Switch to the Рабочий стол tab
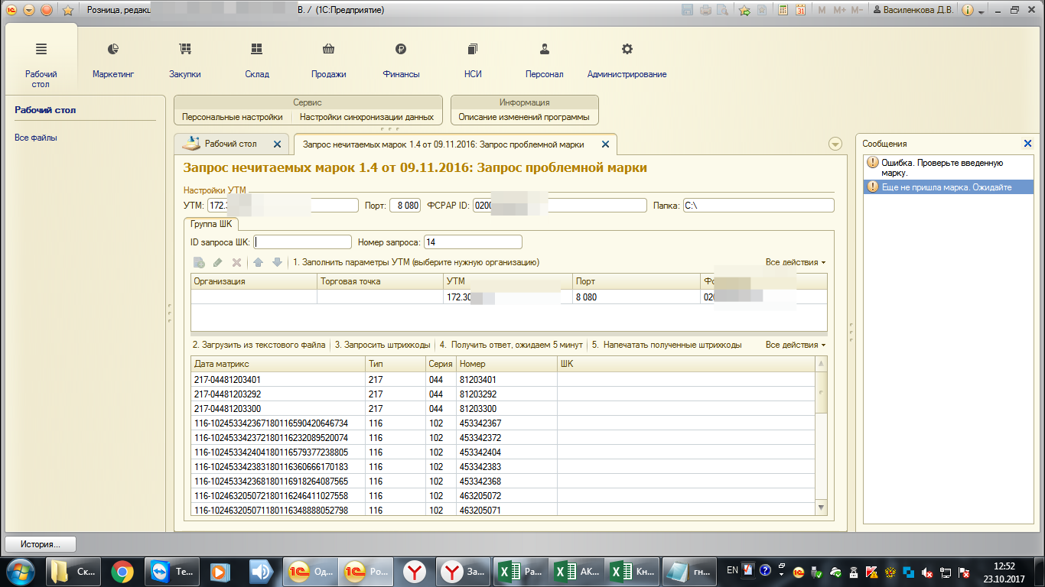This screenshot has width=1045, height=587. pyautogui.click(x=230, y=144)
